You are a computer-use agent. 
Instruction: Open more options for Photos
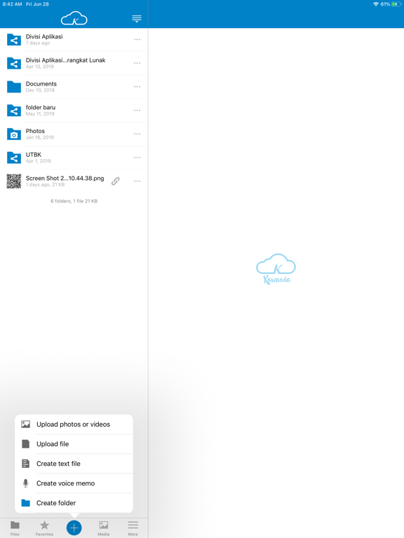point(137,134)
